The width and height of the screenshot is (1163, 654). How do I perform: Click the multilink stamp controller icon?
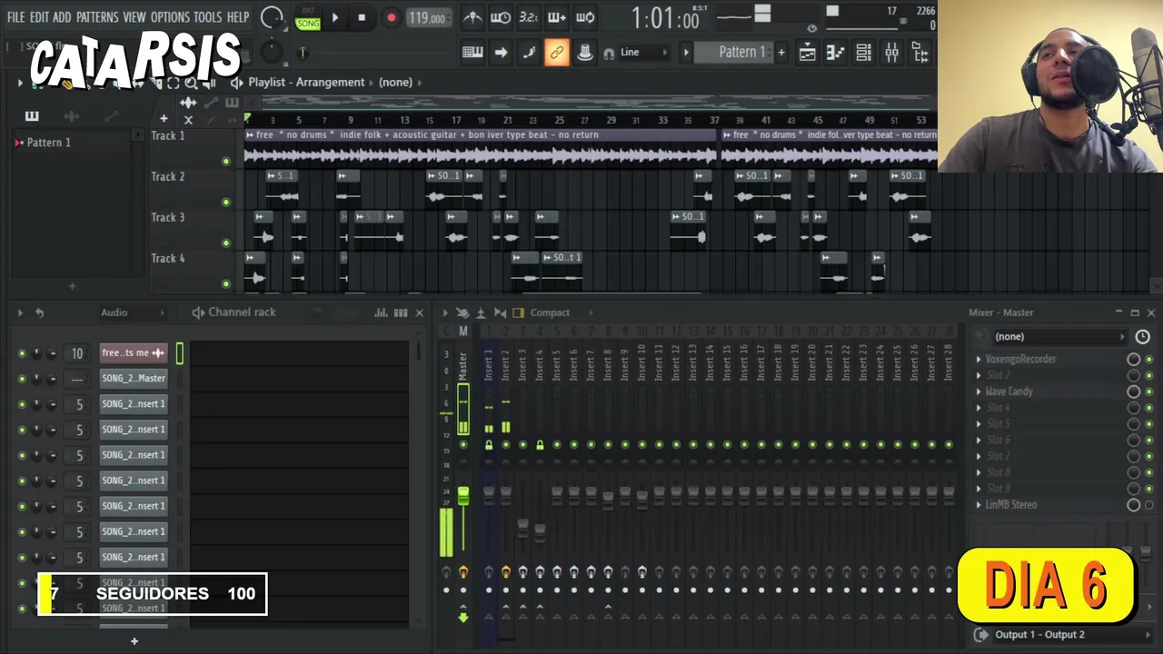[585, 53]
